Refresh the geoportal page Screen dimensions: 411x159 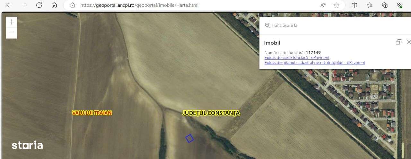point(39,5)
